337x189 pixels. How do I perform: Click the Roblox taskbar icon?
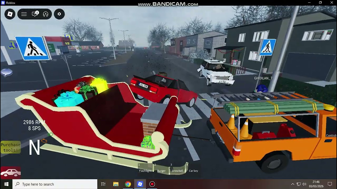[140, 184]
